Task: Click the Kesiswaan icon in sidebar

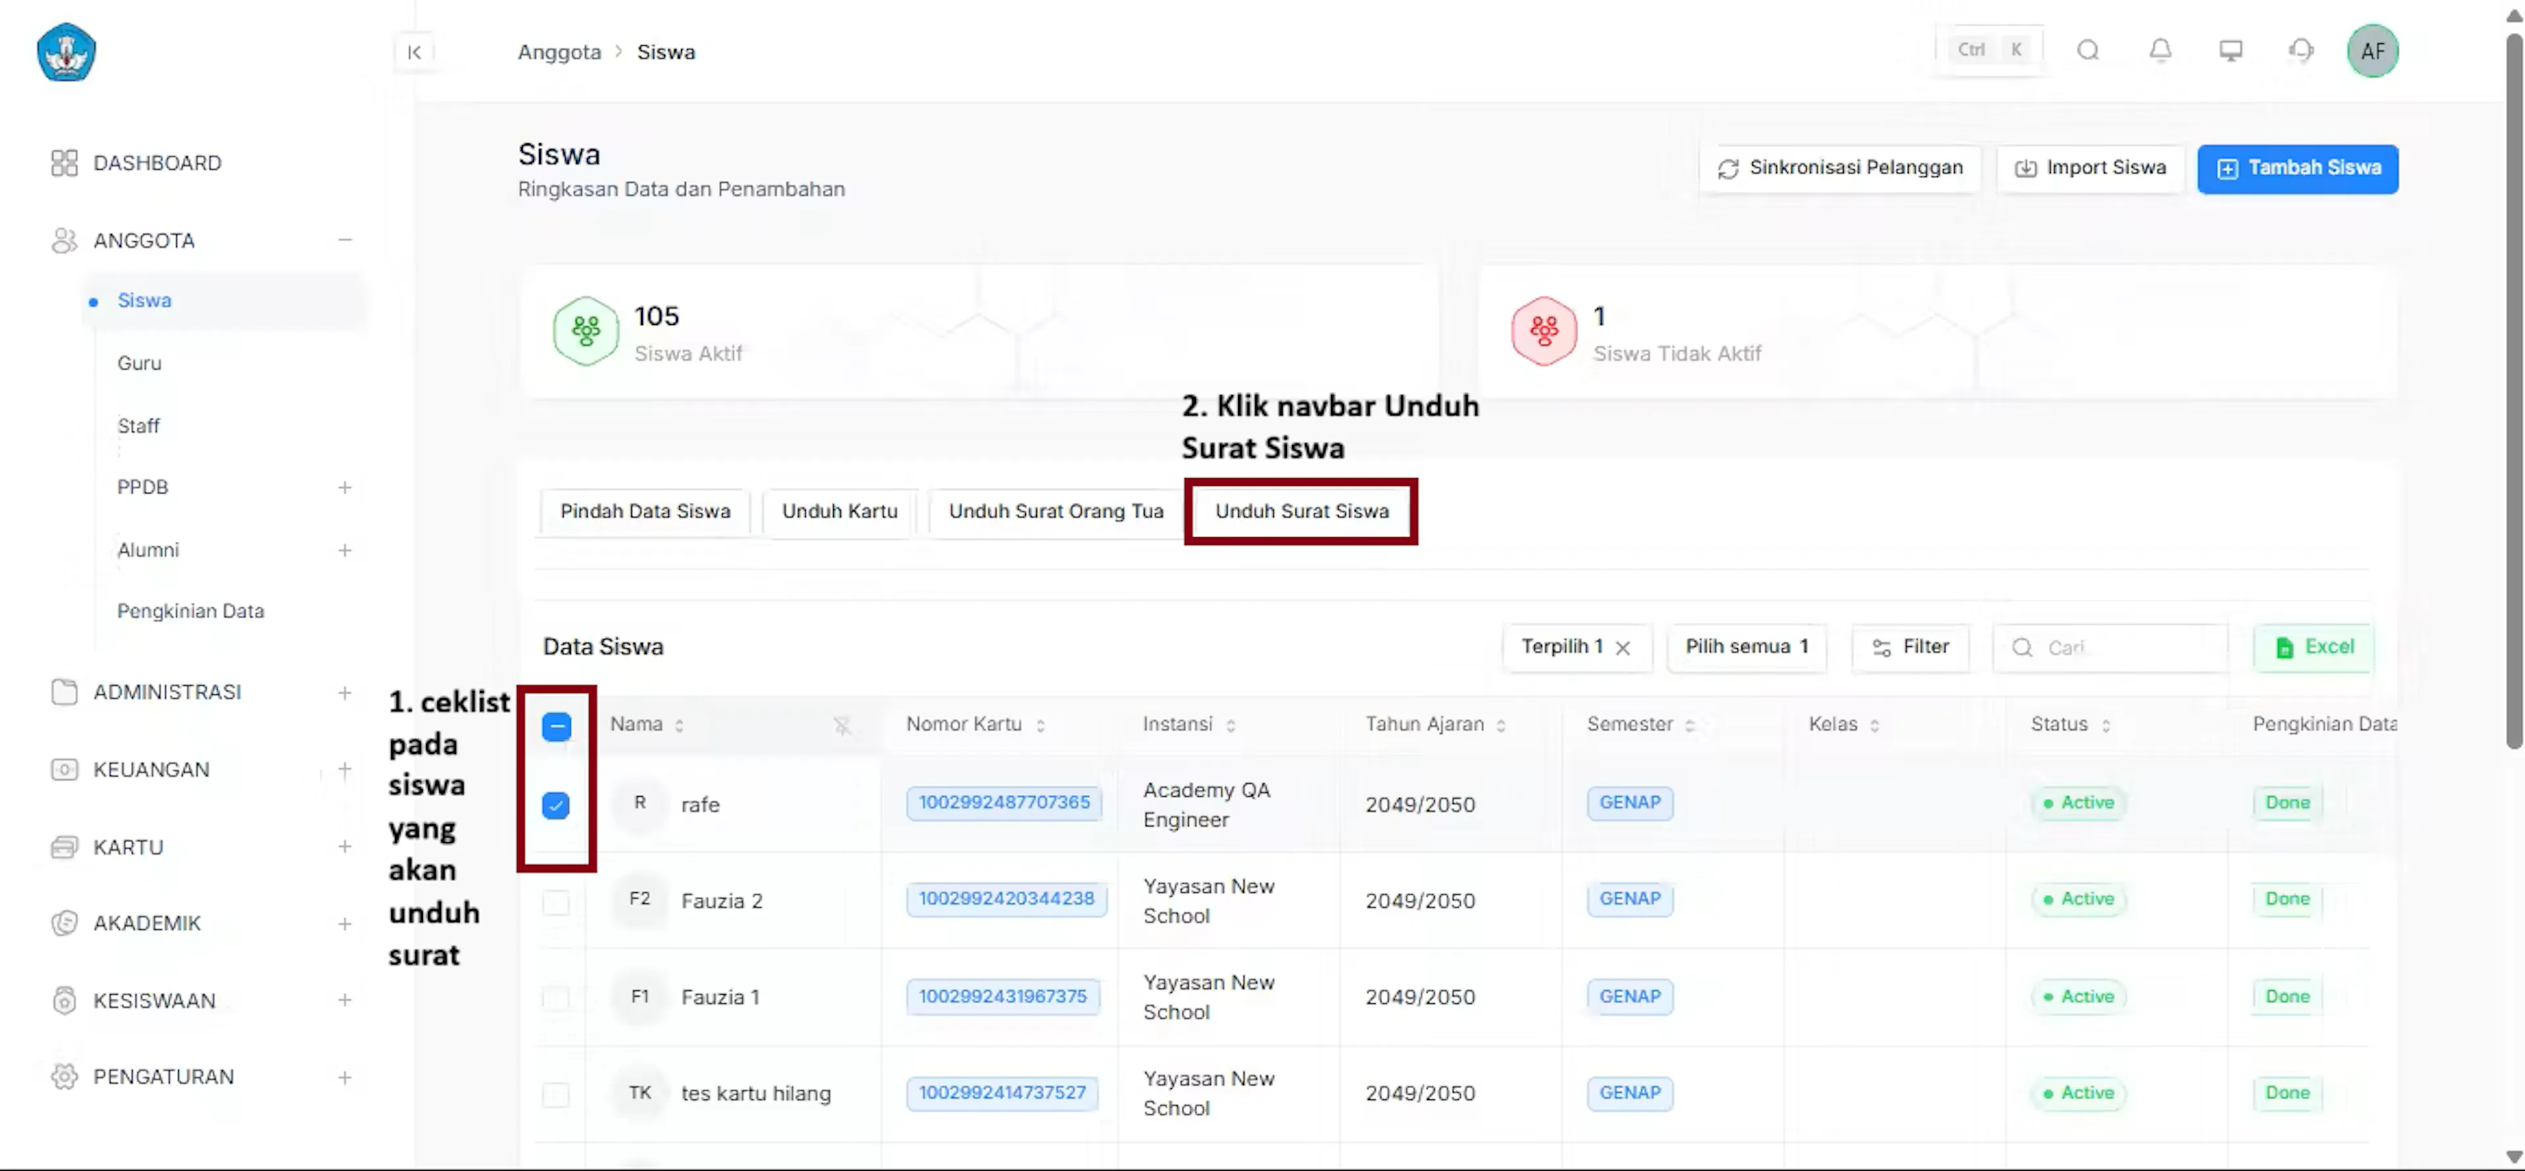Action: click(x=64, y=1001)
